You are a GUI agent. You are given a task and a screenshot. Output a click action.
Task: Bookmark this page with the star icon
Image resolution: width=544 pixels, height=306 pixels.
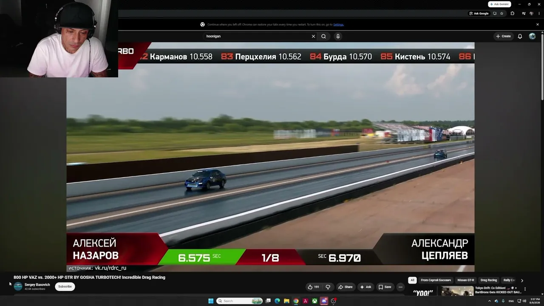pyautogui.click(x=502, y=14)
